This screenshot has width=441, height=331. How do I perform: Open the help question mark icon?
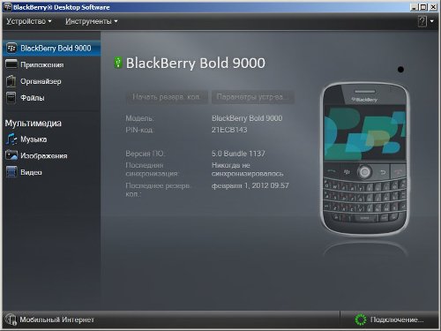422,21
